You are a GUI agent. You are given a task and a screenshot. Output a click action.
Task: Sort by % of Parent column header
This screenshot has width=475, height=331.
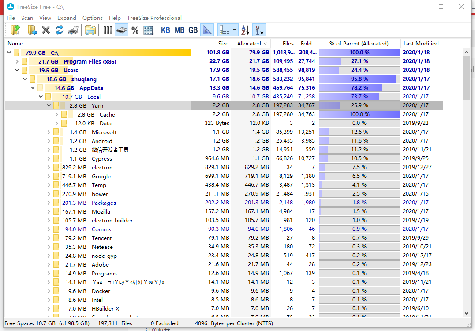359,43
